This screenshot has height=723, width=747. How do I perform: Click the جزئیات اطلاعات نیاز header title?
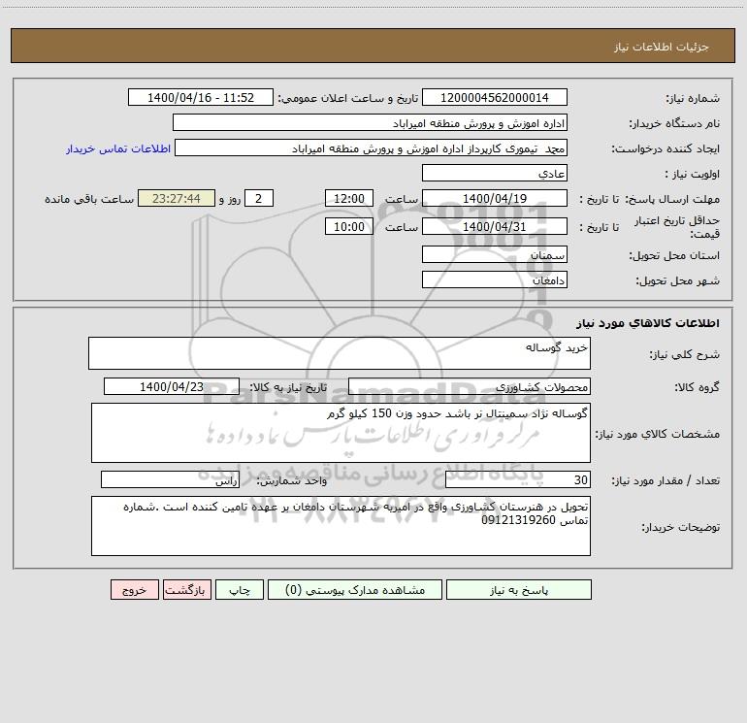[x=662, y=47]
